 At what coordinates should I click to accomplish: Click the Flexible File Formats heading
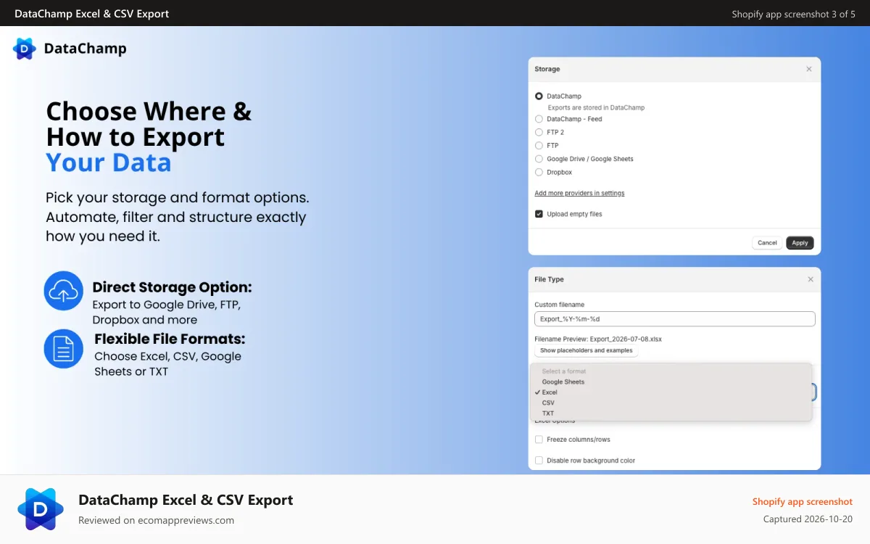pyautogui.click(x=170, y=339)
